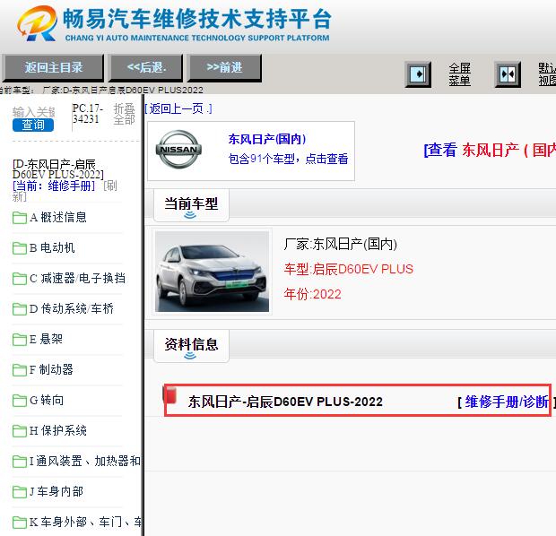The height and width of the screenshot is (536, 556).
Task: Expand K 车身外部、车门 folder
Action: coord(76,523)
